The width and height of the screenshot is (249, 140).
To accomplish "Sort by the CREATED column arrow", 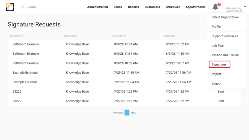I will [125, 36].
